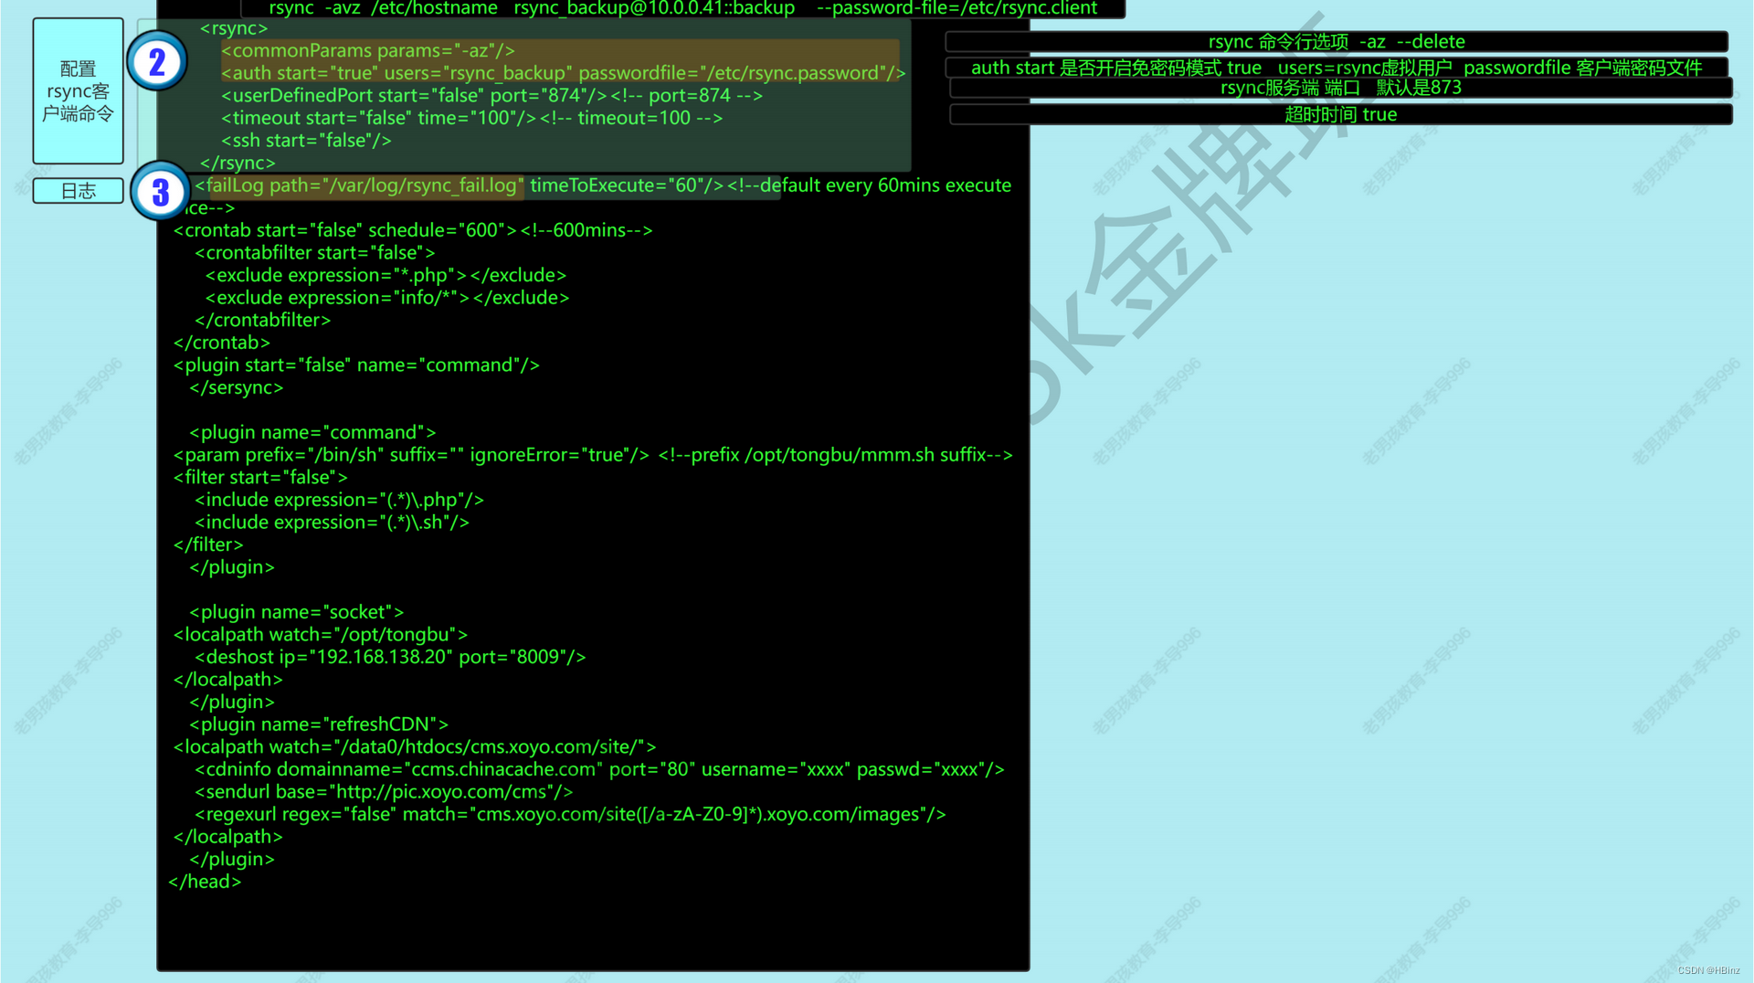This screenshot has width=1754, height=983.
Task: Click the auth start="true" users line
Action: coord(563,73)
